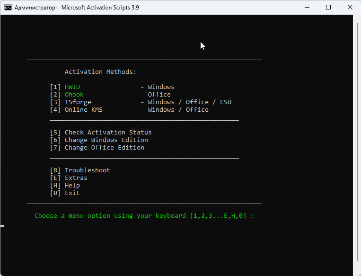
Task: Click the Help option text
Action: click(x=72, y=186)
